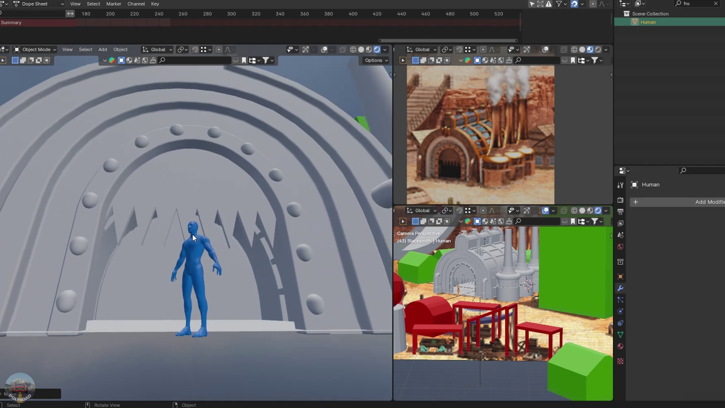Click the Dope Sheet horizontal scrollbar

pos(448,40)
